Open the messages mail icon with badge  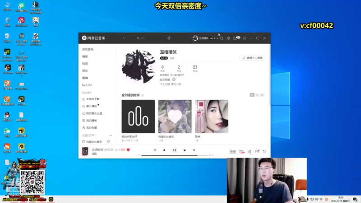pos(236,38)
